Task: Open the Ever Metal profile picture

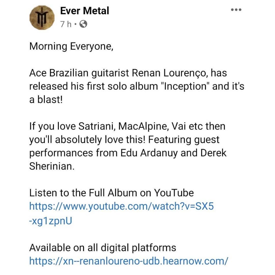Action: 42,18
